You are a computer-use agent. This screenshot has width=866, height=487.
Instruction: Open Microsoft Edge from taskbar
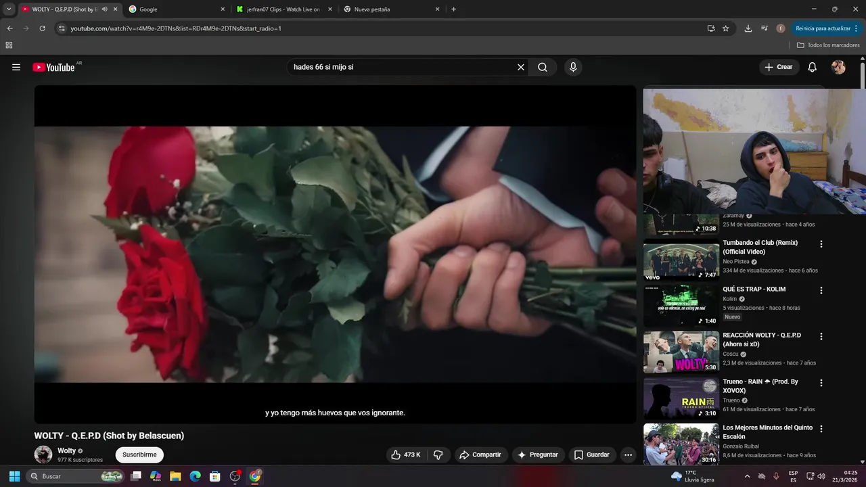pos(195,476)
